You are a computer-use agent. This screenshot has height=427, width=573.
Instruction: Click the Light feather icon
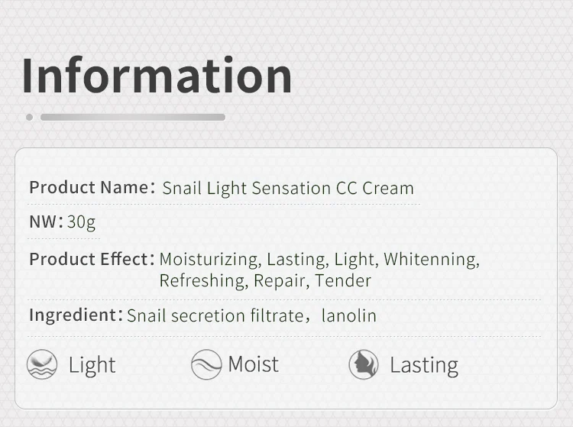click(42, 364)
